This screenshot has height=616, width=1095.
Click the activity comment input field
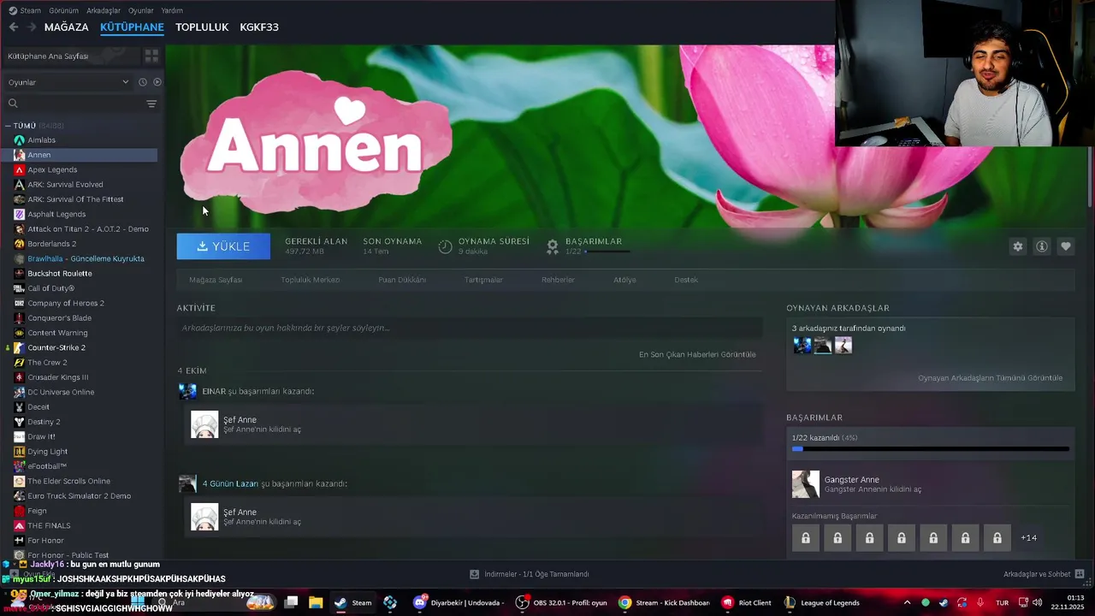click(x=470, y=328)
